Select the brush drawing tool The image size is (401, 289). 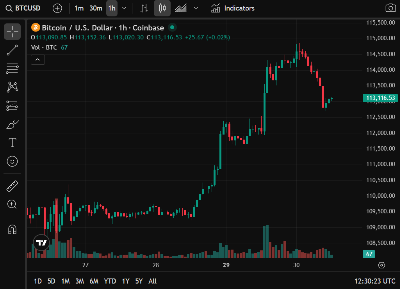tap(12, 124)
